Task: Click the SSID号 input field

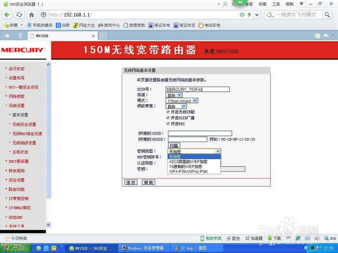Action: pyautogui.click(x=197, y=89)
